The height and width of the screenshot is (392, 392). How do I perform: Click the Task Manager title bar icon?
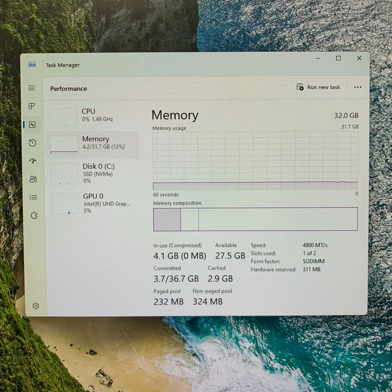point(32,64)
